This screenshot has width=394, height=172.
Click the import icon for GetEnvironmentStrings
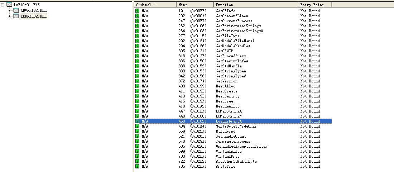click(x=137, y=26)
